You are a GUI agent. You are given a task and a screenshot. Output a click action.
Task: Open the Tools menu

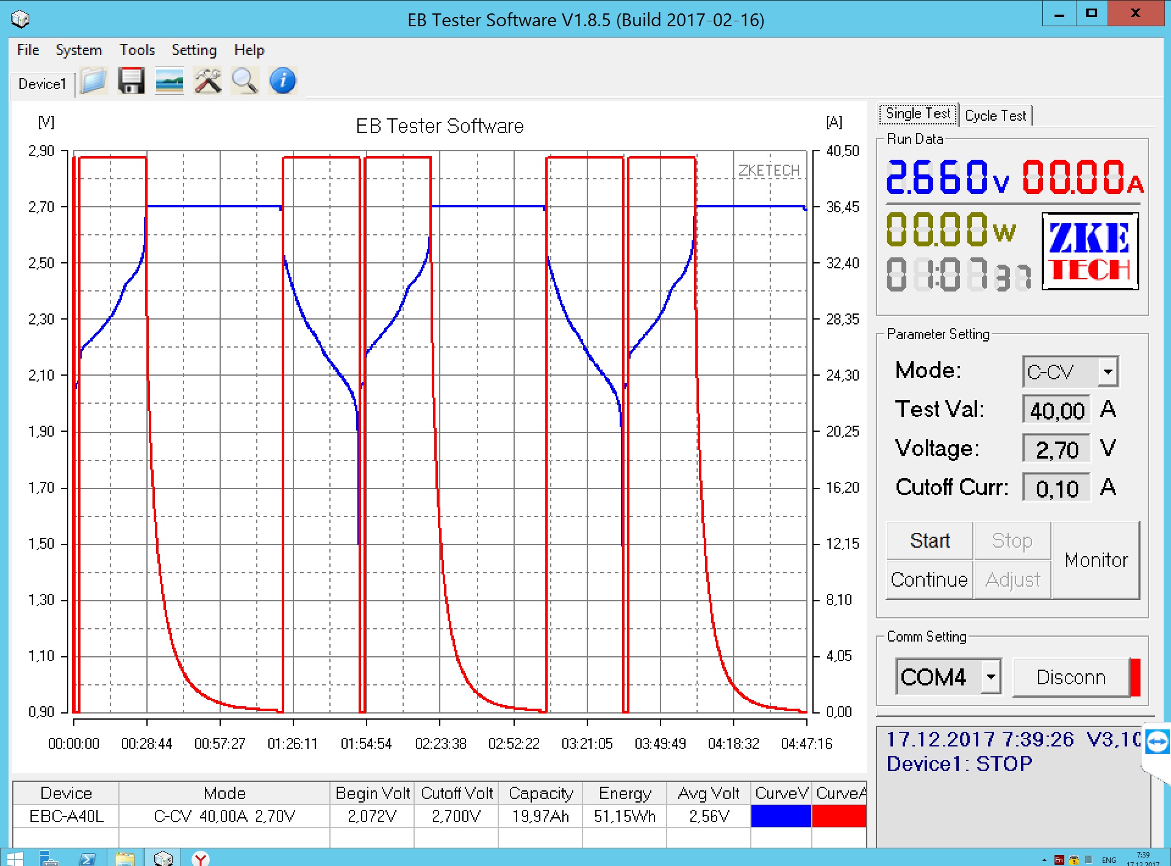coord(137,50)
